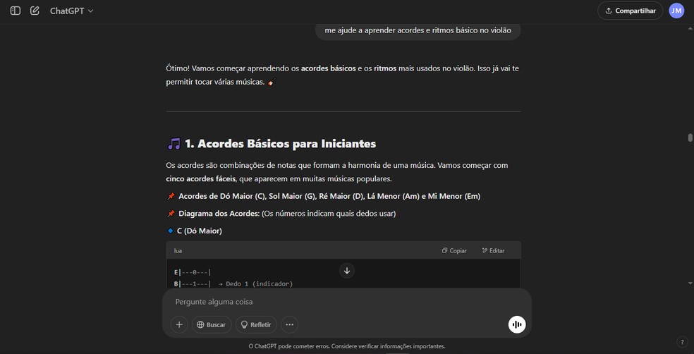Click the scrollbar down arrow
The image size is (694, 354).
(690, 283)
